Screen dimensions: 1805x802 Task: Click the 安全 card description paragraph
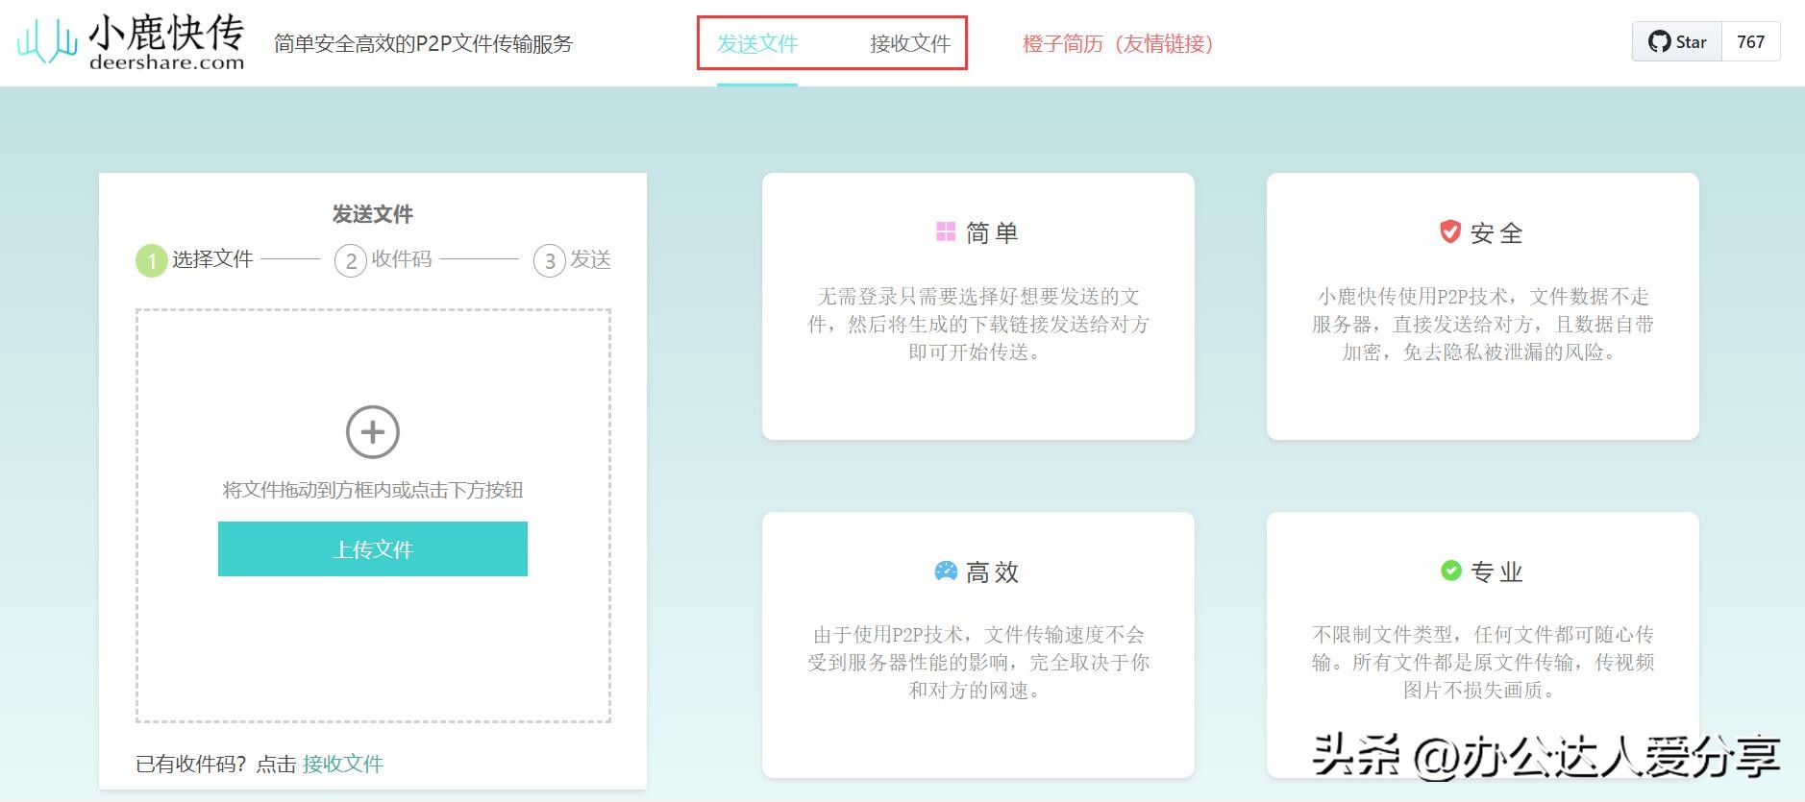(1483, 325)
